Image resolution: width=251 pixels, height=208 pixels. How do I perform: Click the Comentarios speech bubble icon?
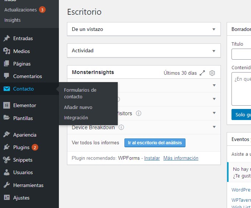(x=7, y=76)
